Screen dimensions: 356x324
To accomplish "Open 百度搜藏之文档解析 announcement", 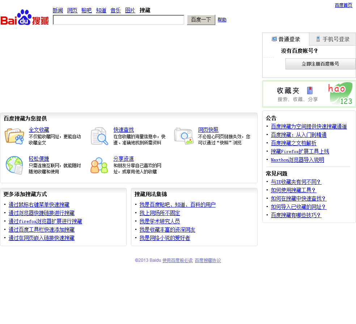I will click(x=293, y=143).
